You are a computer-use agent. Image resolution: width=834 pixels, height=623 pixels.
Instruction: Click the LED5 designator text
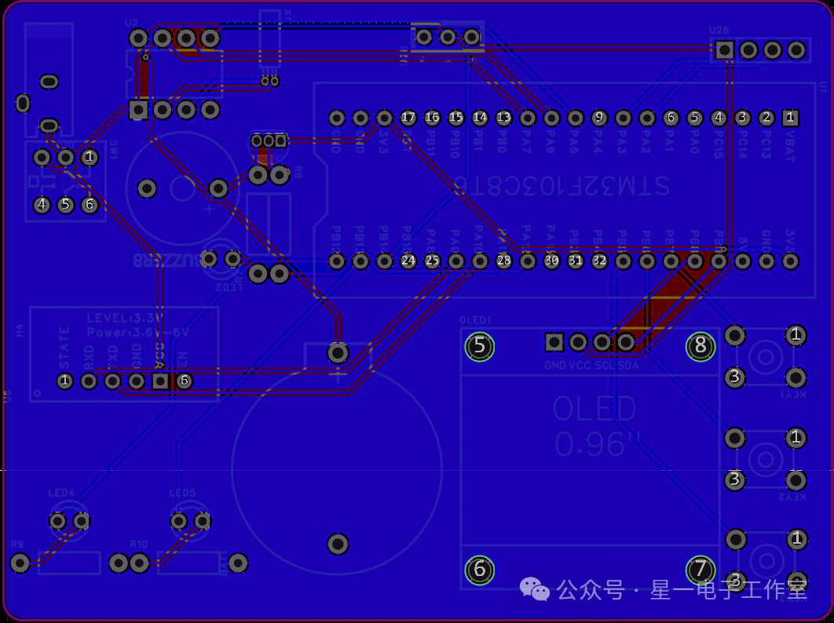[x=182, y=494]
